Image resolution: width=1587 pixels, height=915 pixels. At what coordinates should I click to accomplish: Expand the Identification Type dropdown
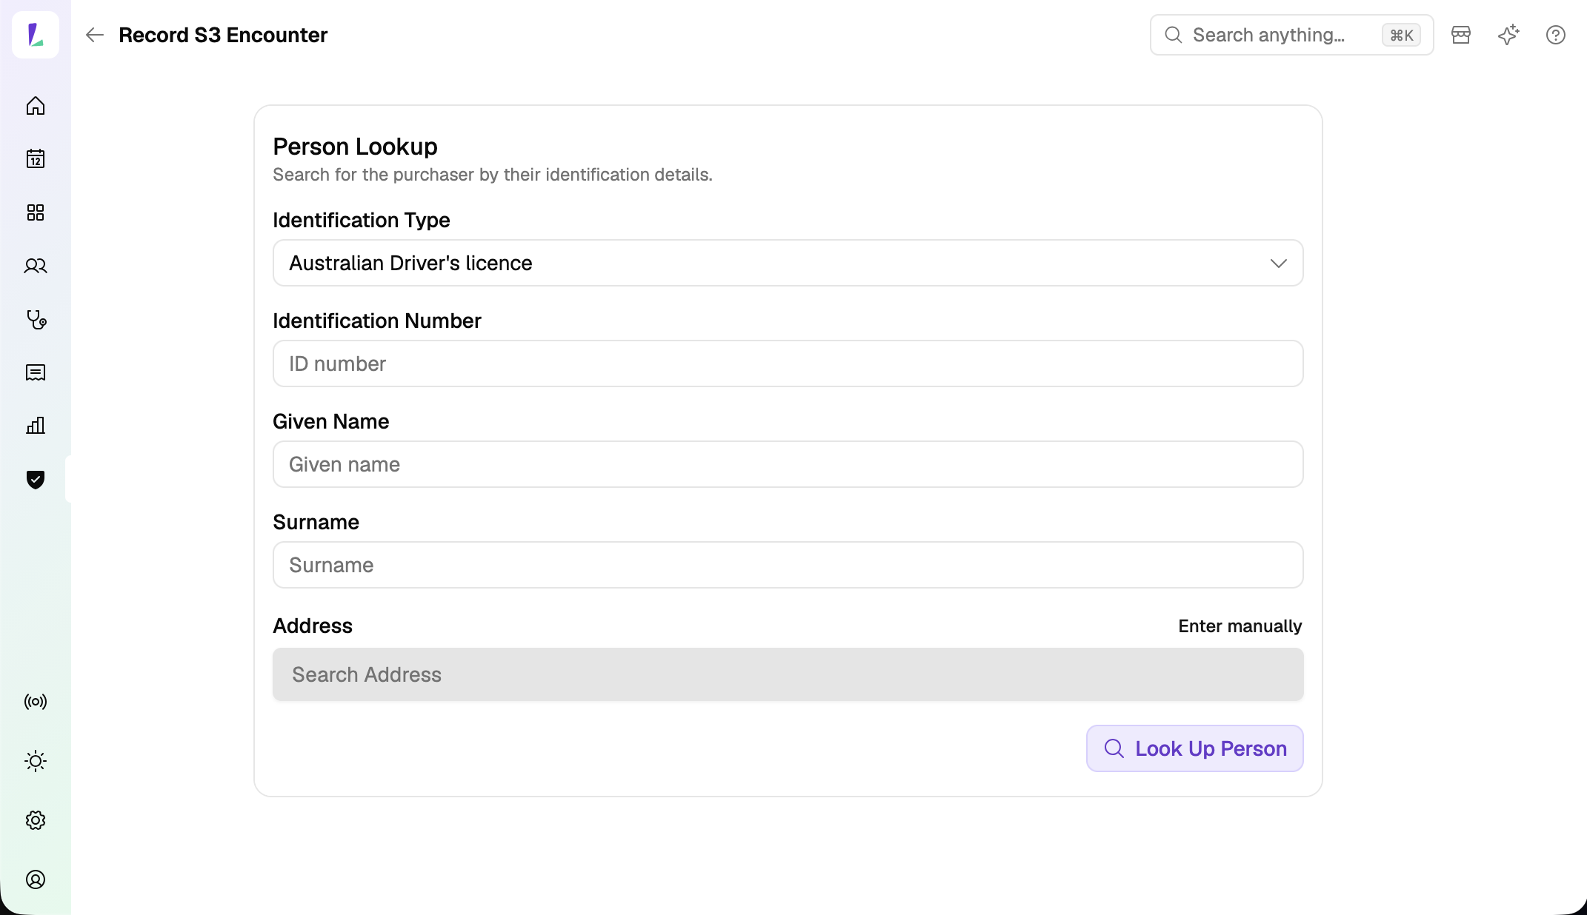coord(788,263)
